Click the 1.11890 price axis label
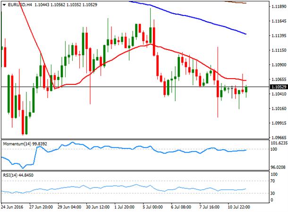The image size is (288, 212). [279, 7]
